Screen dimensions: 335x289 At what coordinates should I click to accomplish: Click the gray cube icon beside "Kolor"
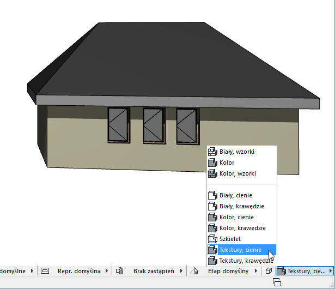pyautogui.click(x=212, y=162)
